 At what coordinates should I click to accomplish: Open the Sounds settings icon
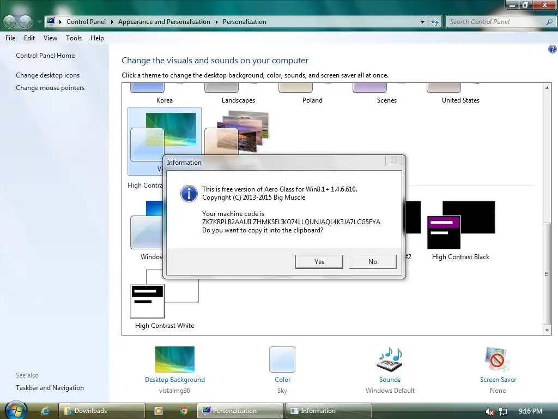pyautogui.click(x=390, y=360)
